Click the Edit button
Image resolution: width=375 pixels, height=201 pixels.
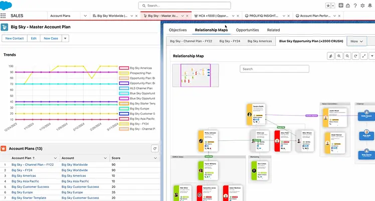34,38
